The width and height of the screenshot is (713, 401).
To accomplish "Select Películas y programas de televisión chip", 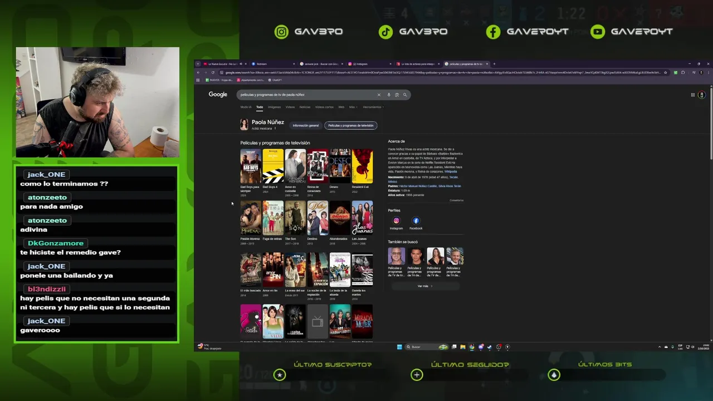I will click(x=351, y=125).
